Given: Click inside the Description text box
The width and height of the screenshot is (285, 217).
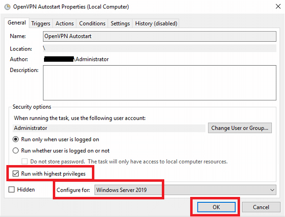Looking at the screenshot, I should [159, 83].
